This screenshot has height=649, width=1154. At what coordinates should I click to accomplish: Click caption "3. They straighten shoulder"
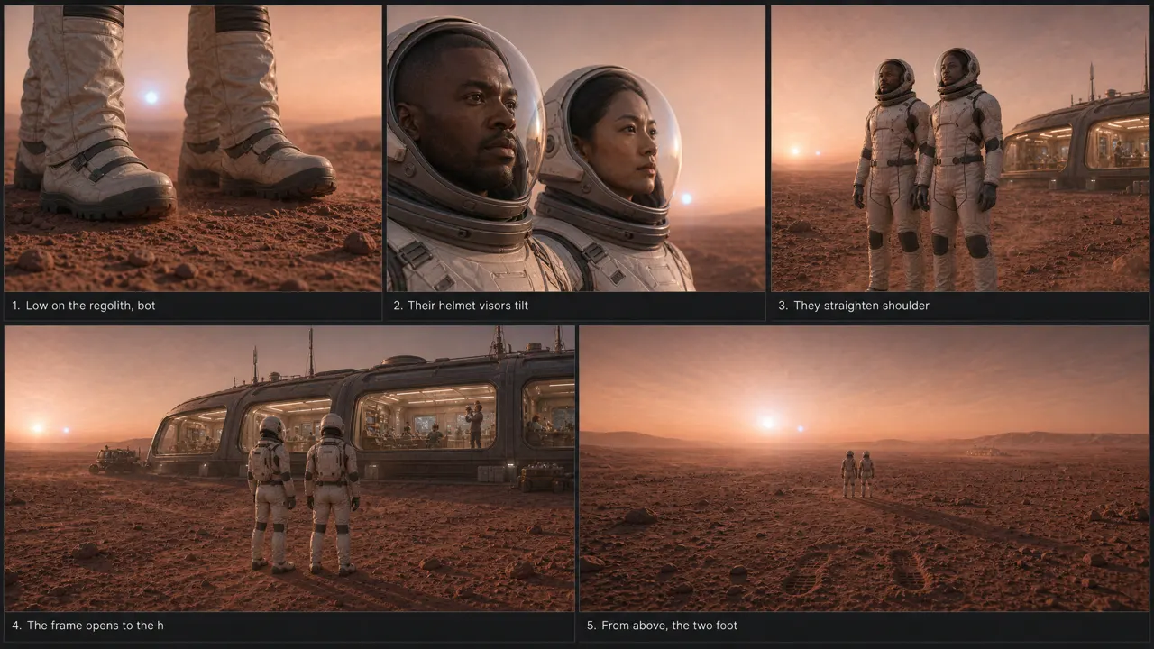(x=854, y=306)
